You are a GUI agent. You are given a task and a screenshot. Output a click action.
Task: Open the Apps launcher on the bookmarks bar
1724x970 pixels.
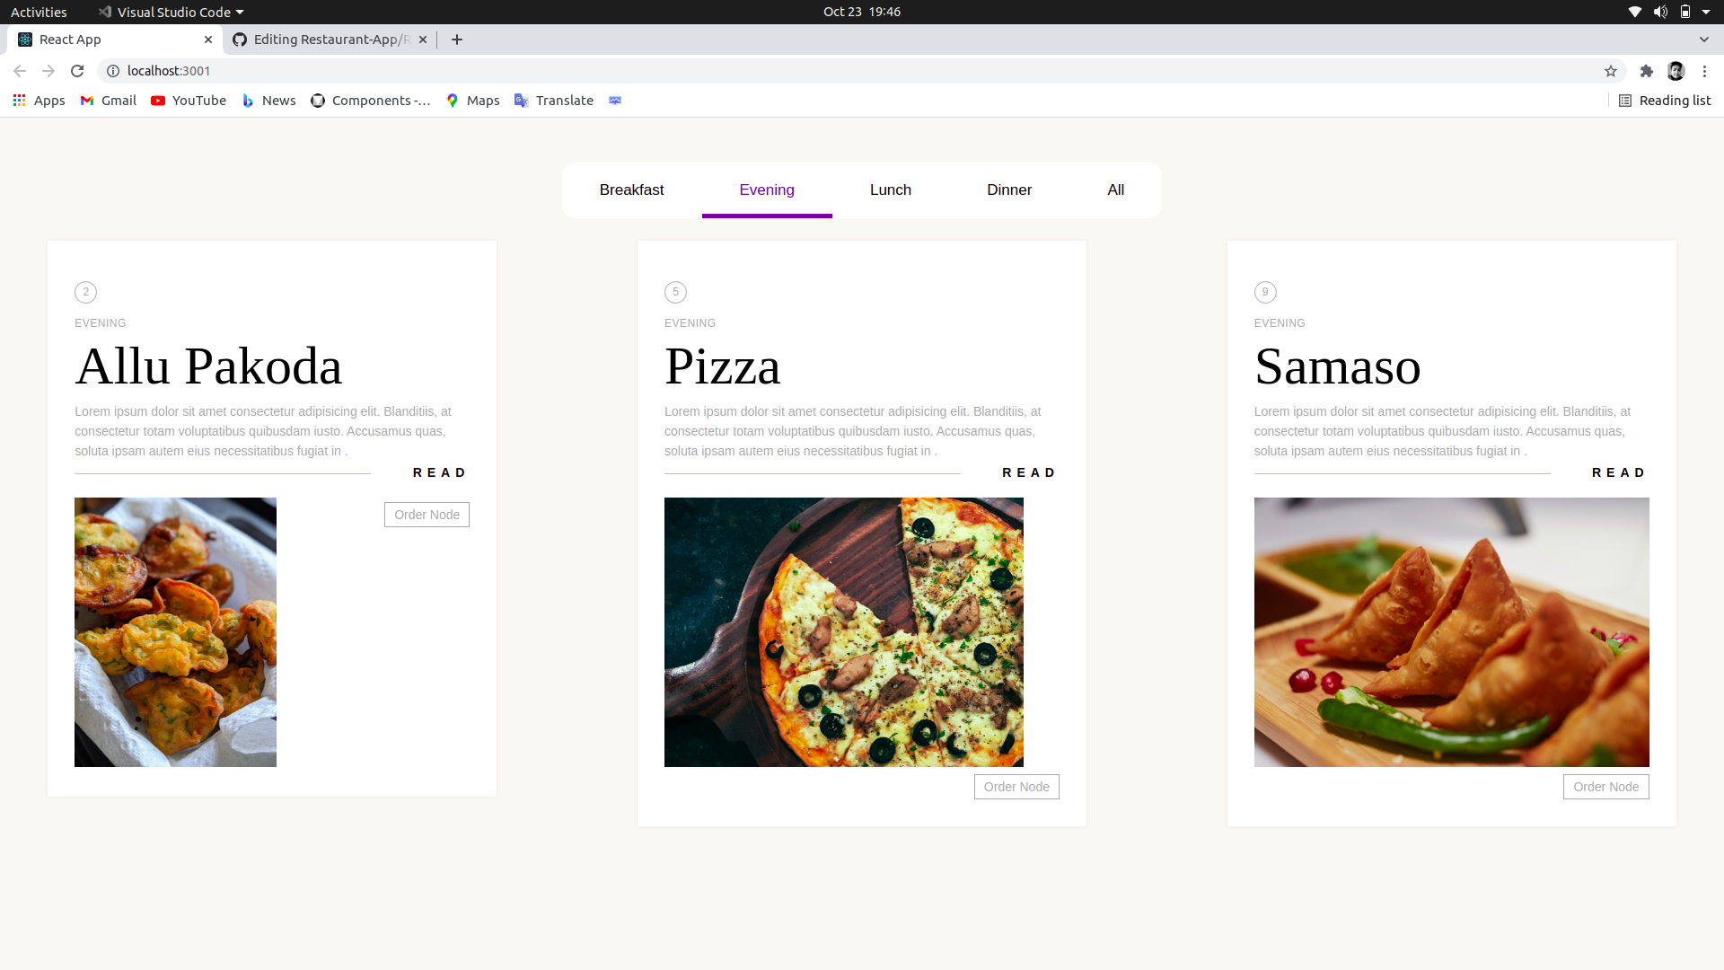(x=38, y=100)
